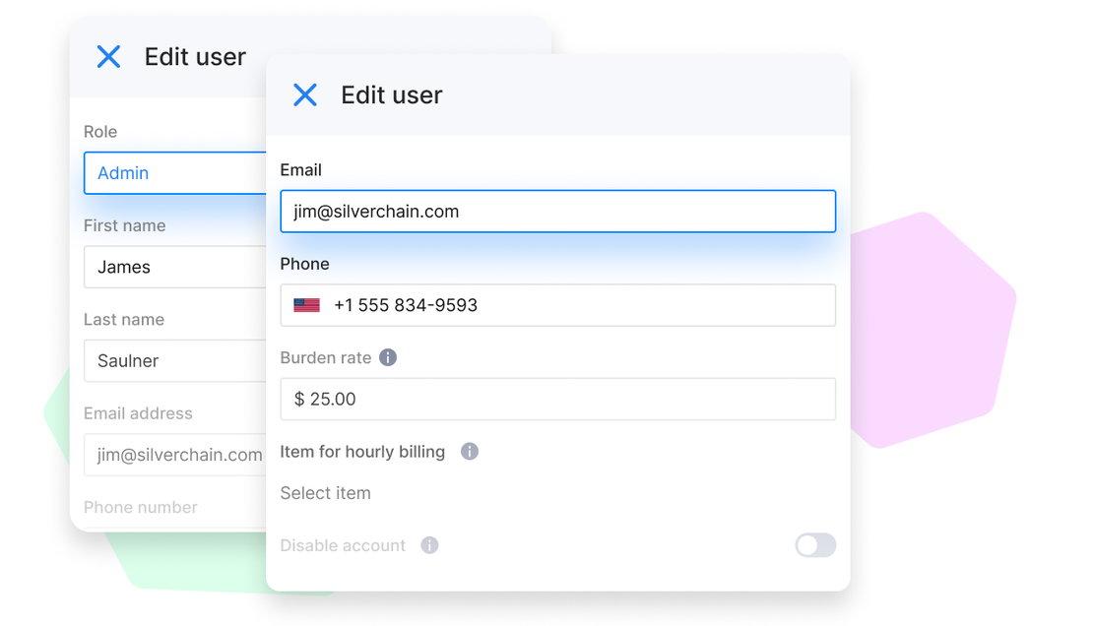Show Burden rate info tooltip
The height and width of the screenshot is (626, 1093).
(388, 357)
